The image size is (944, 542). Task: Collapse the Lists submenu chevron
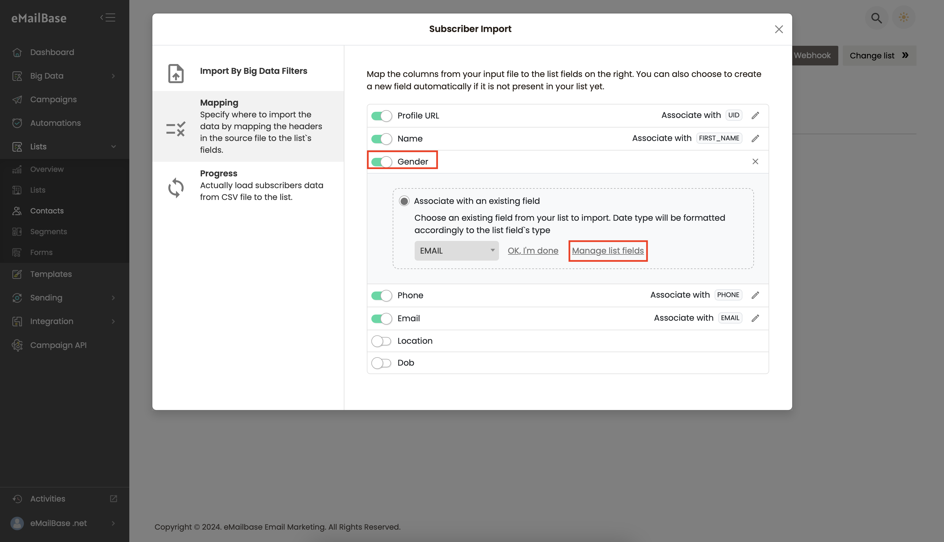pos(113,147)
